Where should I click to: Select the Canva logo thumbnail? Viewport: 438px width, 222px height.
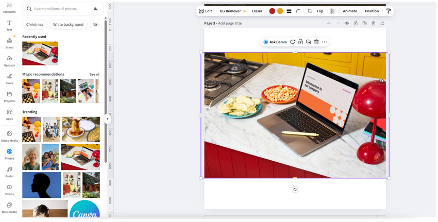click(x=85, y=209)
